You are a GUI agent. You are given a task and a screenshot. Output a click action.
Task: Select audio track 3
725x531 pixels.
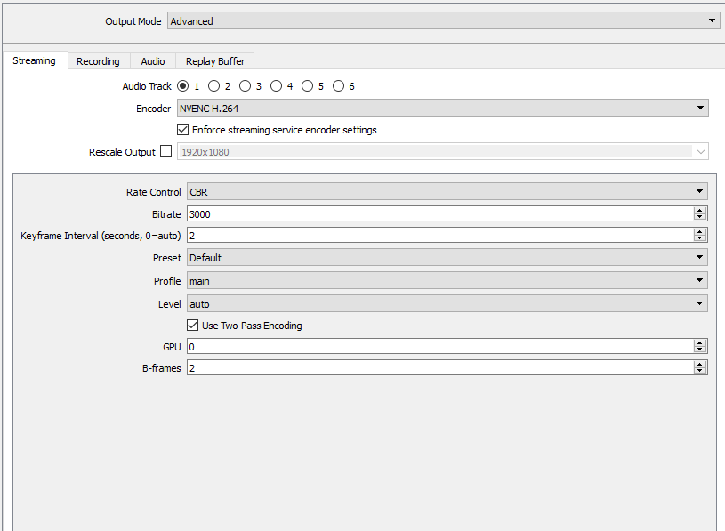[x=245, y=86]
